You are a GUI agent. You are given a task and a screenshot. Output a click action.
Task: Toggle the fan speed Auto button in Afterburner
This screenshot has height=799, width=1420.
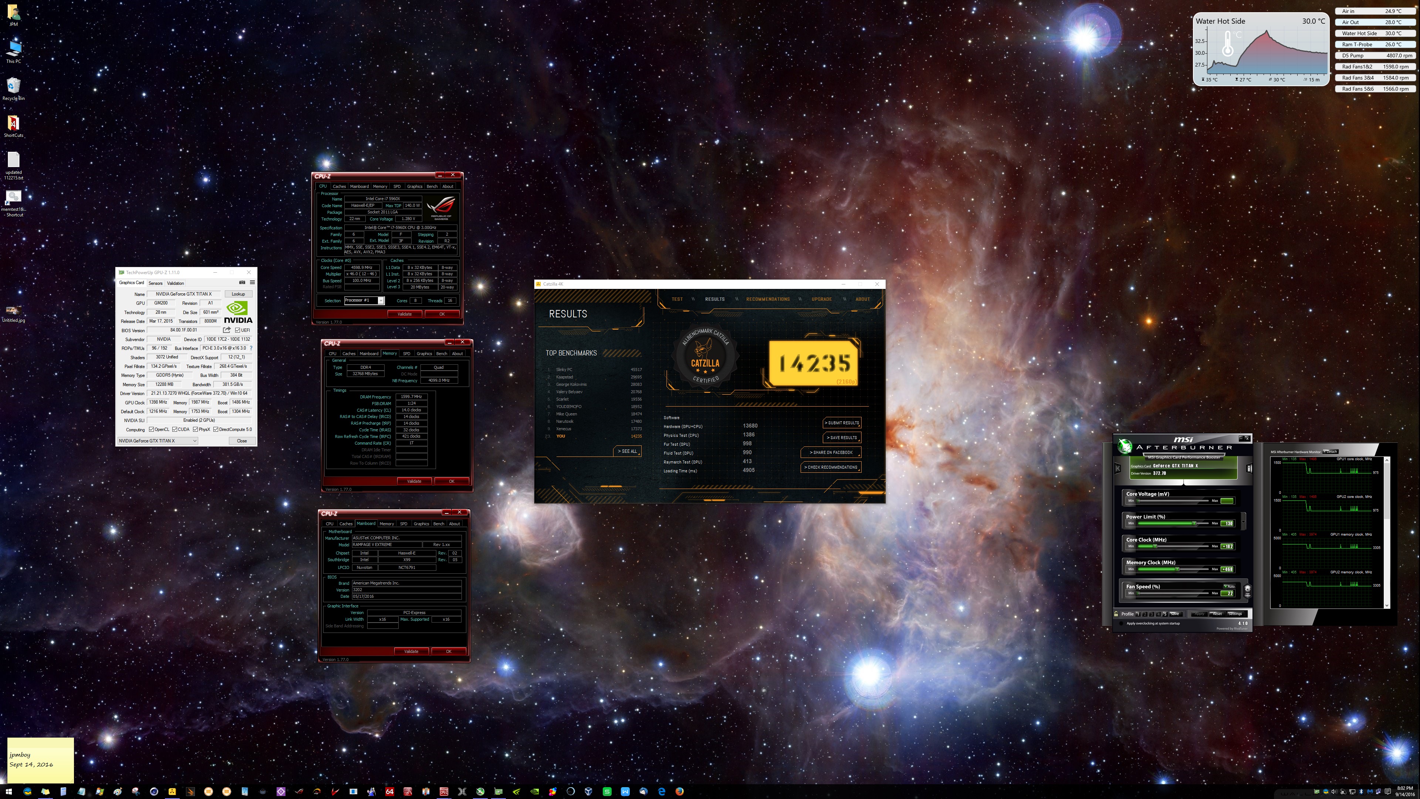click(x=1229, y=587)
